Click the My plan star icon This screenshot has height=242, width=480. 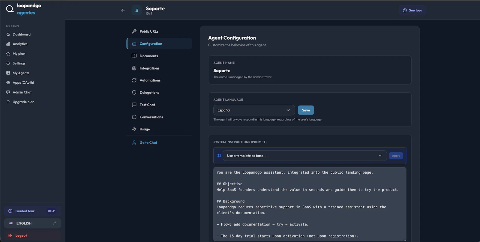pos(8,54)
